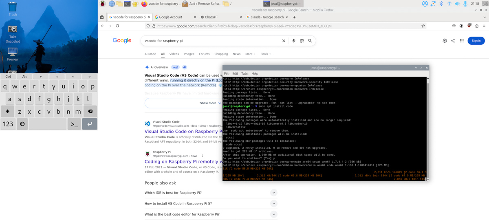The width and height of the screenshot is (489, 220).
Task: Submit Google search magnifier icon
Action: pyautogui.click(x=310, y=41)
